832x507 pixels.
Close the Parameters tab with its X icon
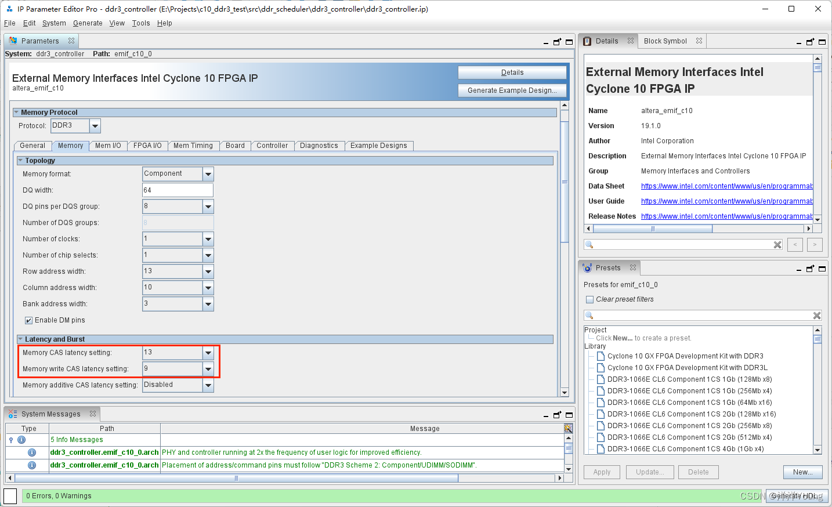click(x=71, y=41)
